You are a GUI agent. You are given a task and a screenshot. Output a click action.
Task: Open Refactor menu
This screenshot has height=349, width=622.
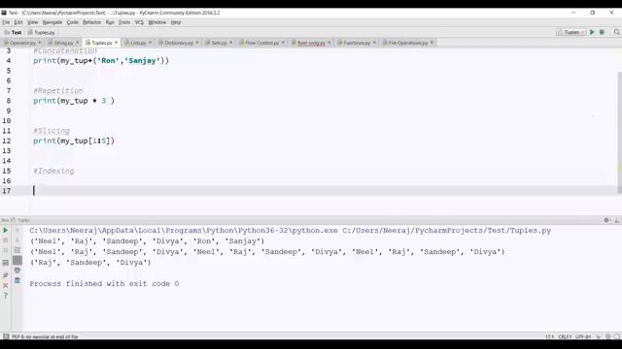pyautogui.click(x=91, y=22)
